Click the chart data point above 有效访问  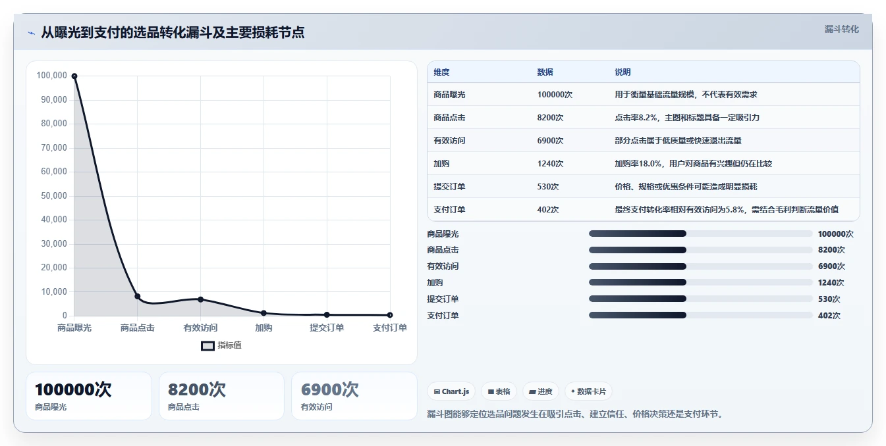point(201,299)
